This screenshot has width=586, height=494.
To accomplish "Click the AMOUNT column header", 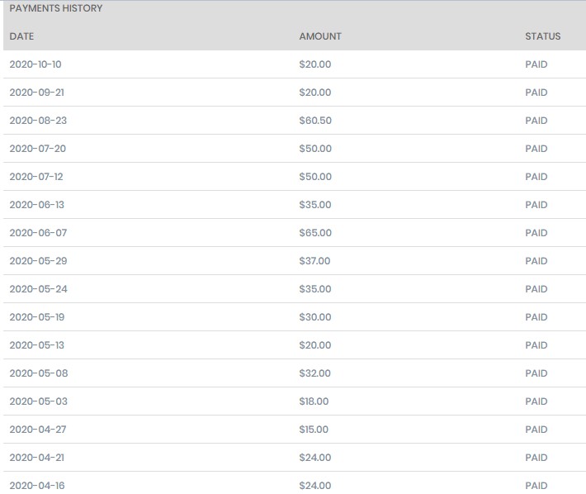I will (x=320, y=36).
